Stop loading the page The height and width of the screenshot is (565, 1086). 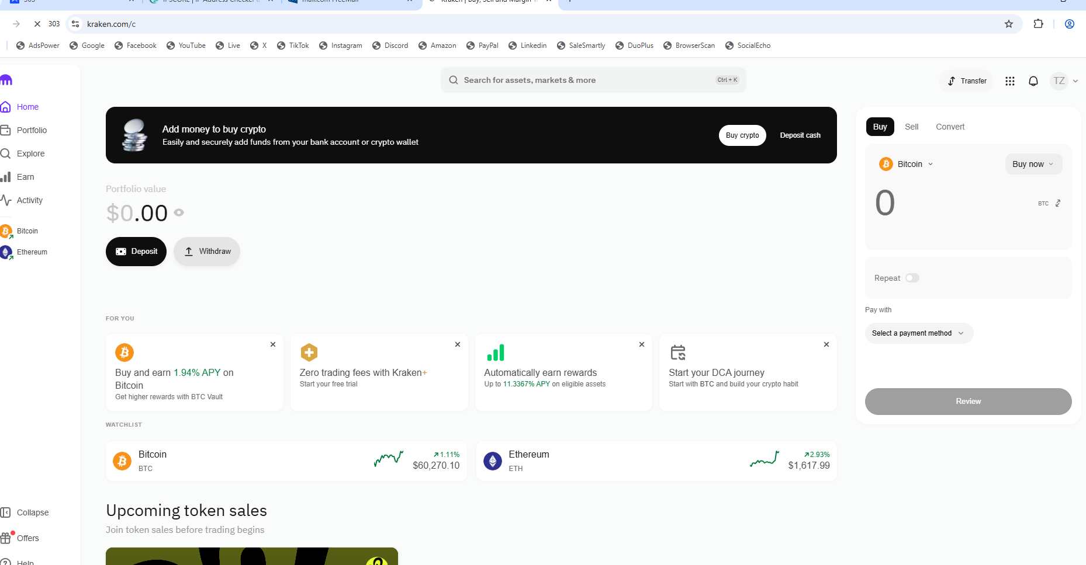pos(37,24)
